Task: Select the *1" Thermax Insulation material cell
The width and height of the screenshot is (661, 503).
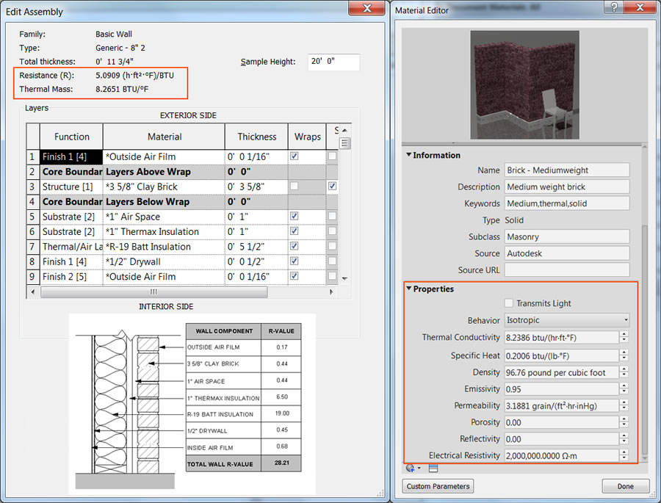Action: pos(164,231)
